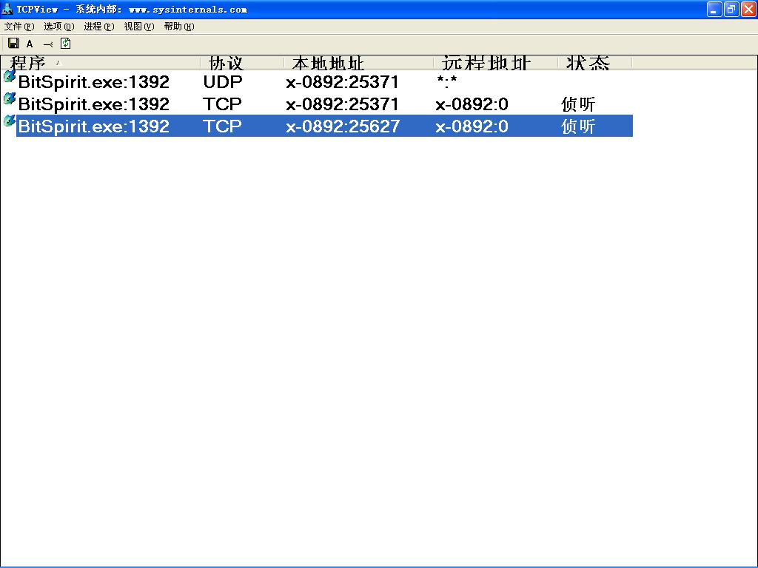Select BitSpirit.exe:1392 in the TCP 25371 row

pyautogui.click(x=94, y=104)
